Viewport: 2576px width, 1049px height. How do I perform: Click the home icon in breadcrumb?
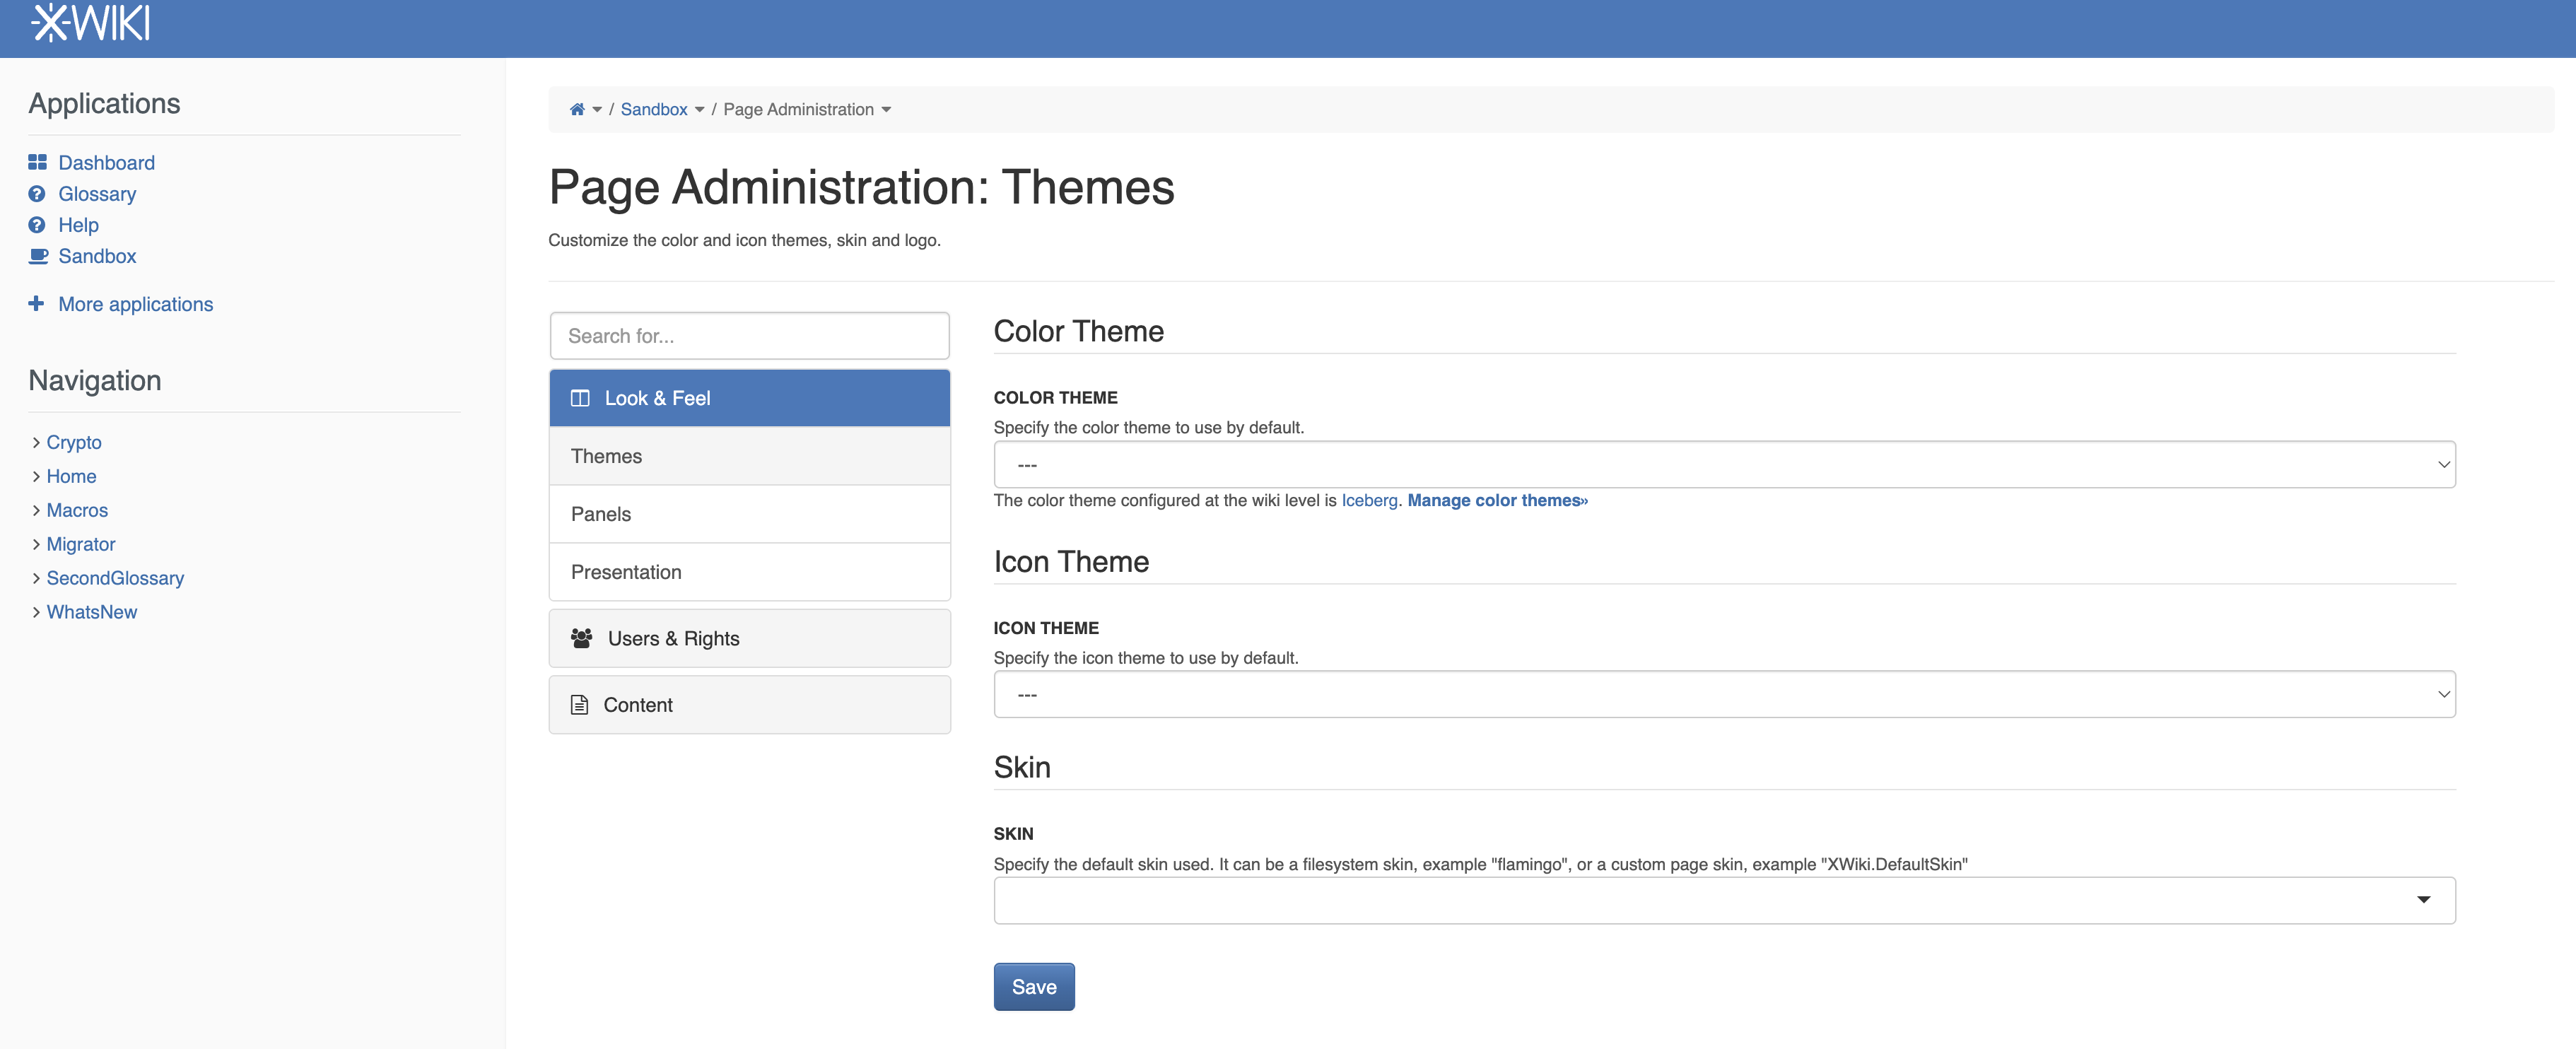(577, 109)
